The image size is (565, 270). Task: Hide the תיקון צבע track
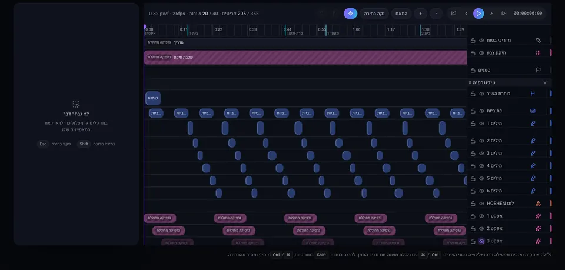481,53
